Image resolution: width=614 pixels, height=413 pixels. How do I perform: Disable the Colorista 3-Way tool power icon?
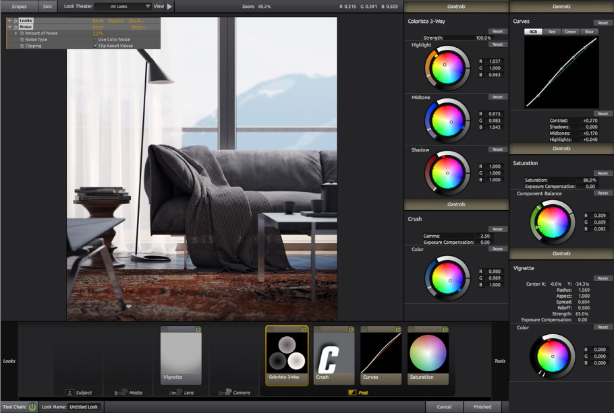[304, 329]
